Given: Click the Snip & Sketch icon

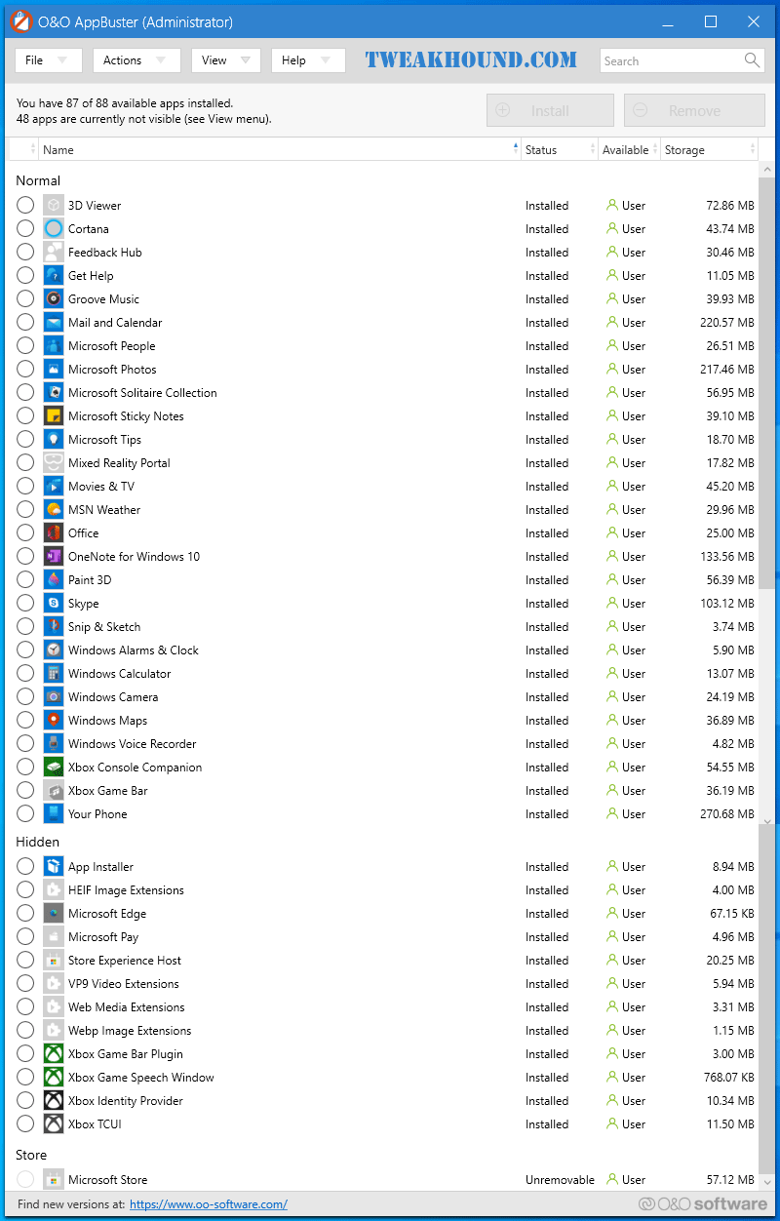Looking at the screenshot, I should pos(54,627).
